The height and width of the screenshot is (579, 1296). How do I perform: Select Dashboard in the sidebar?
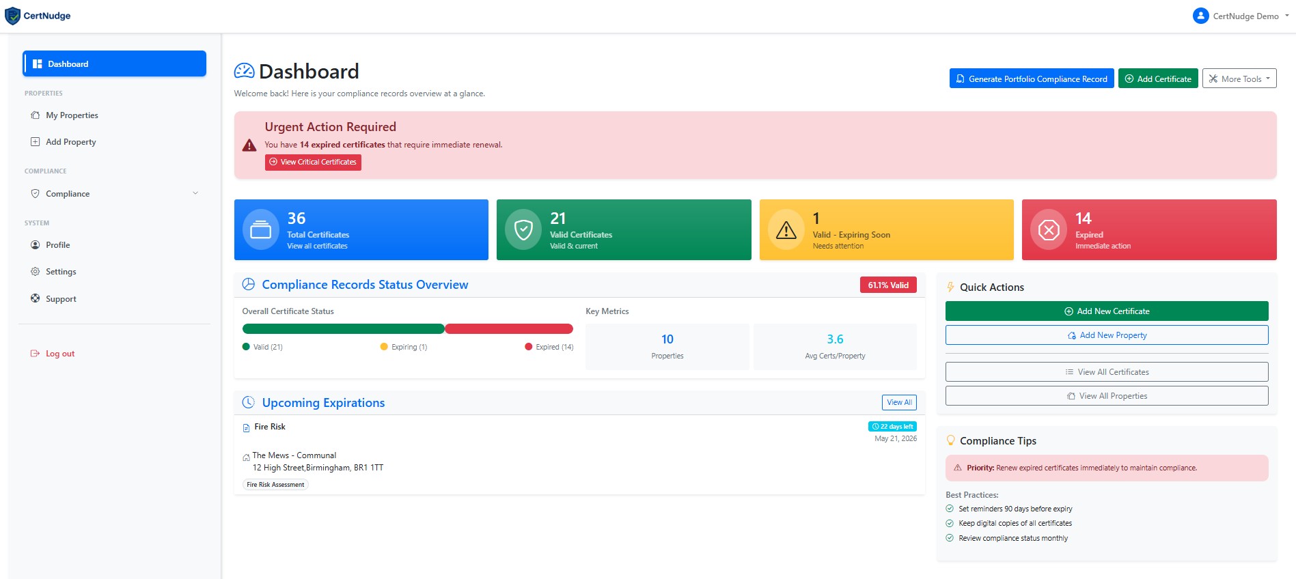click(114, 63)
